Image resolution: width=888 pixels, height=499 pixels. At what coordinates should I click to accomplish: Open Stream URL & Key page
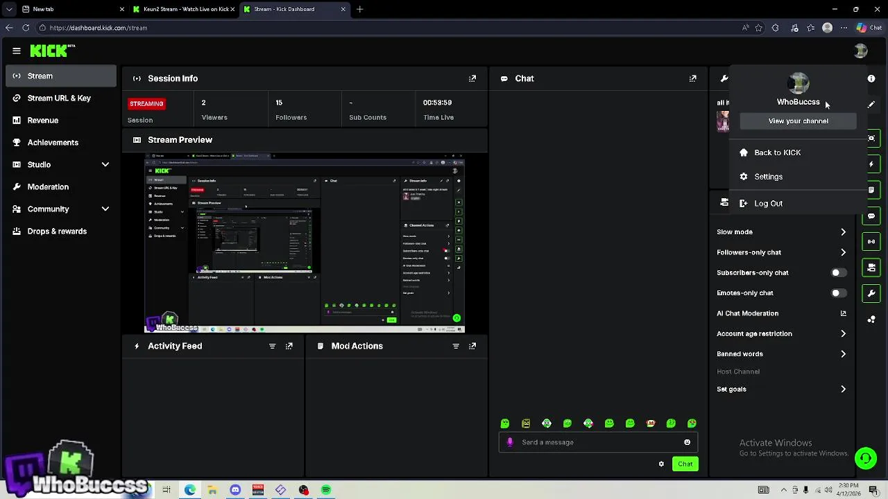(x=61, y=98)
